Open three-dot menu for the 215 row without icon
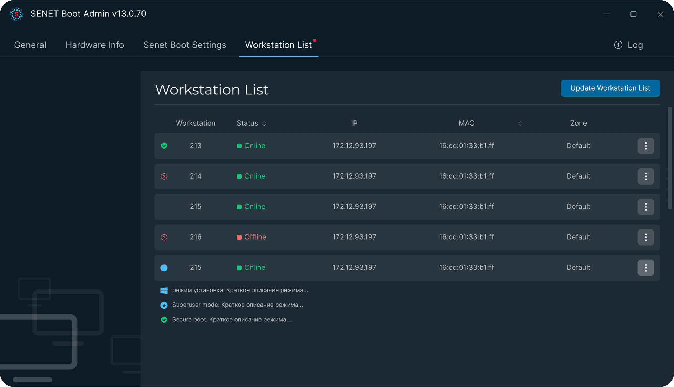Viewport: 674px width, 387px height. pos(646,207)
